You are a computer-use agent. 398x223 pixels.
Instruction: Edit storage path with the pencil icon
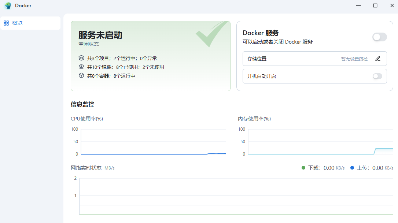378,59
